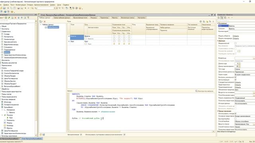The height and width of the screenshot is (143, 255).
Task: Open the dropdown arrow of the toolbar search box
Action: point(55,8)
